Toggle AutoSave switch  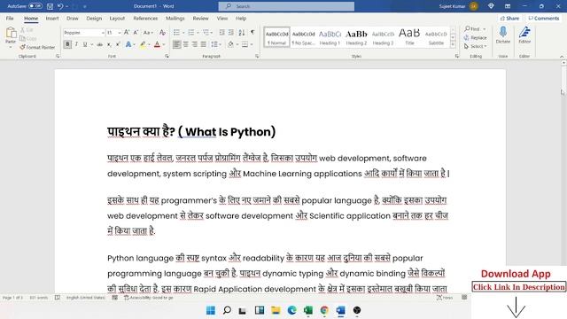pos(35,6)
